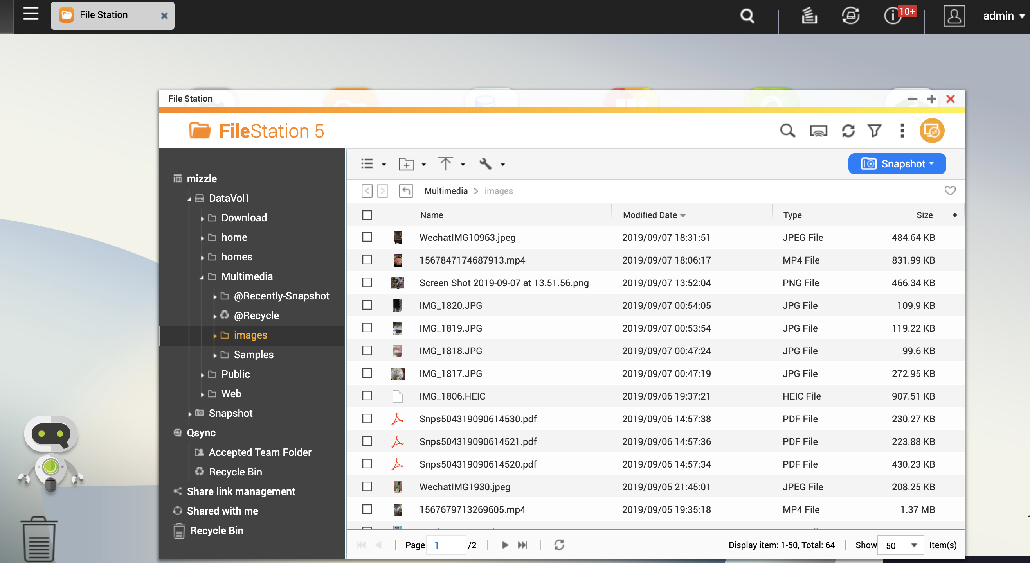
Task: Check the box for Snps504319090614530.pdf
Action: point(367,419)
